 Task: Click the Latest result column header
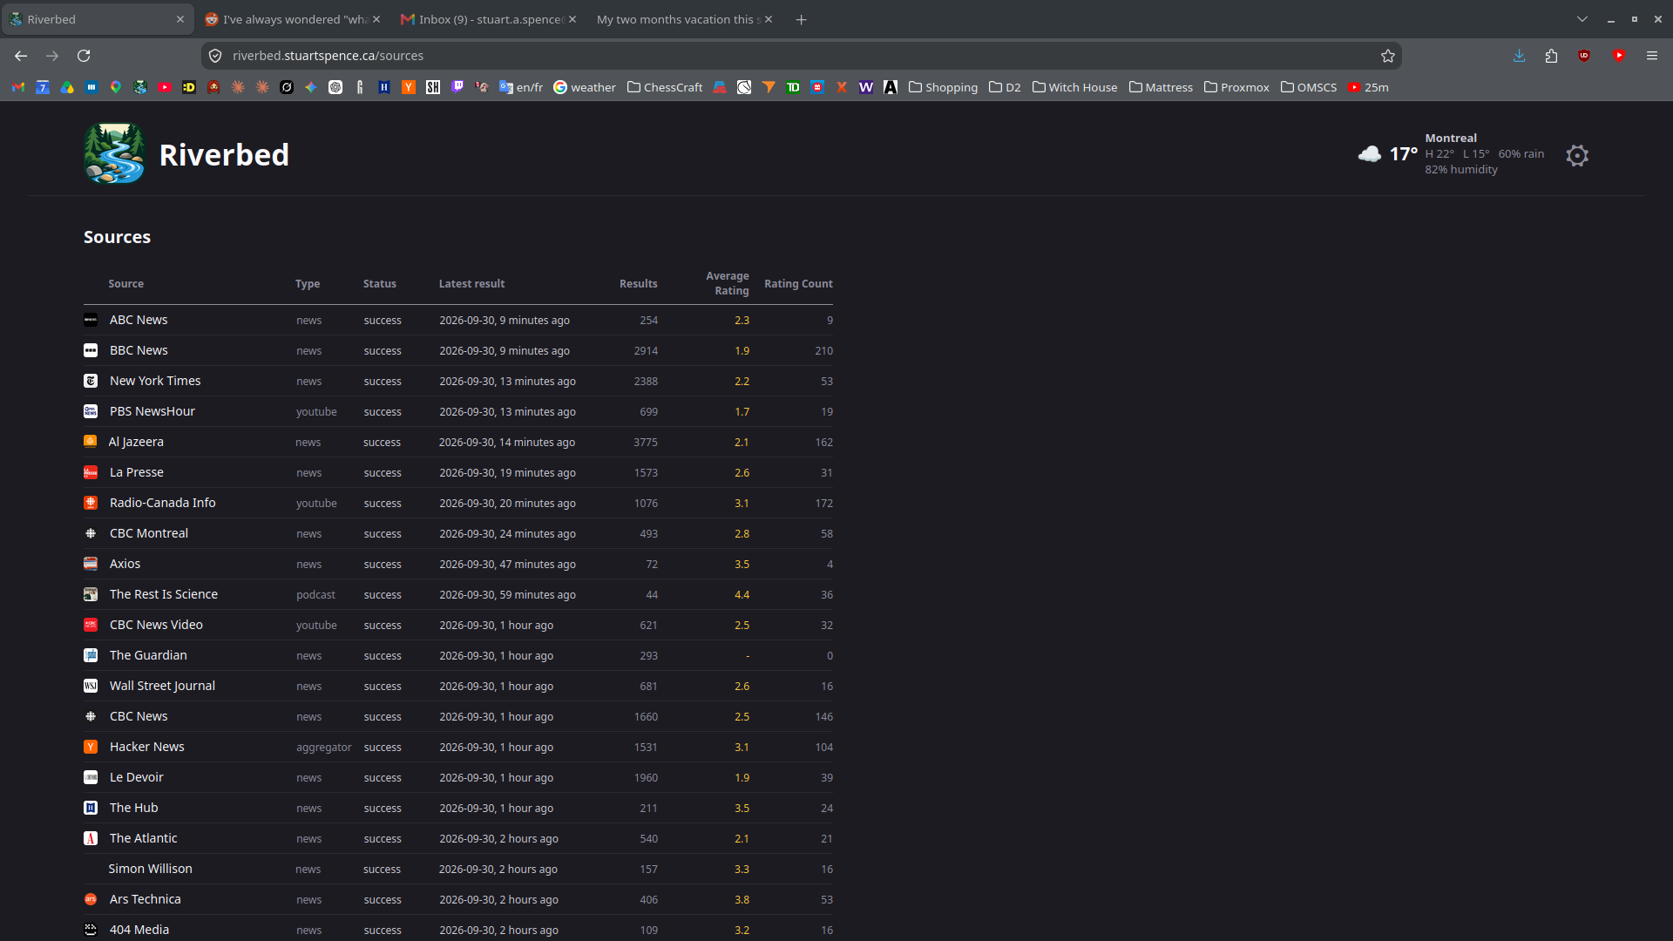pyautogui.click(x=471, y=284)
